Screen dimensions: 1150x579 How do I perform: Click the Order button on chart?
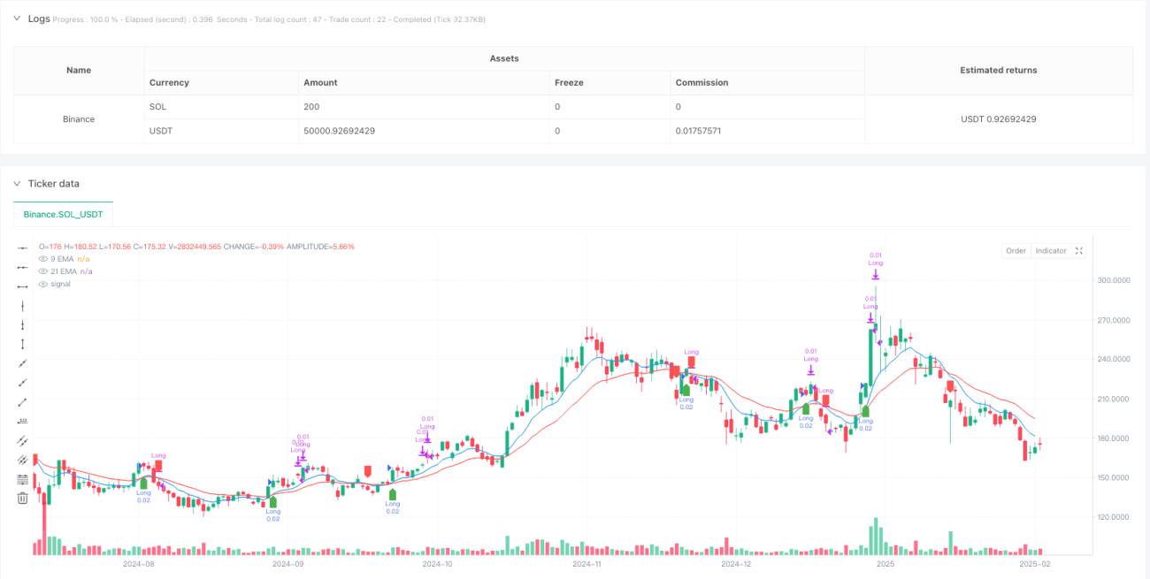coord(1016,251)
